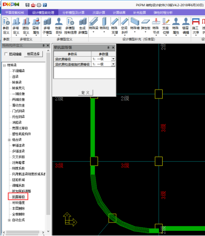Image resolution: width=205 pixels, height=236 pixels.
Task: Expand the 组合梁 tree node
Action: pyautogui.click(x=9, y=140)
